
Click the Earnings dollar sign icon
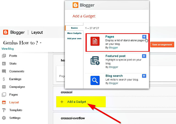[x=4, y=79]
